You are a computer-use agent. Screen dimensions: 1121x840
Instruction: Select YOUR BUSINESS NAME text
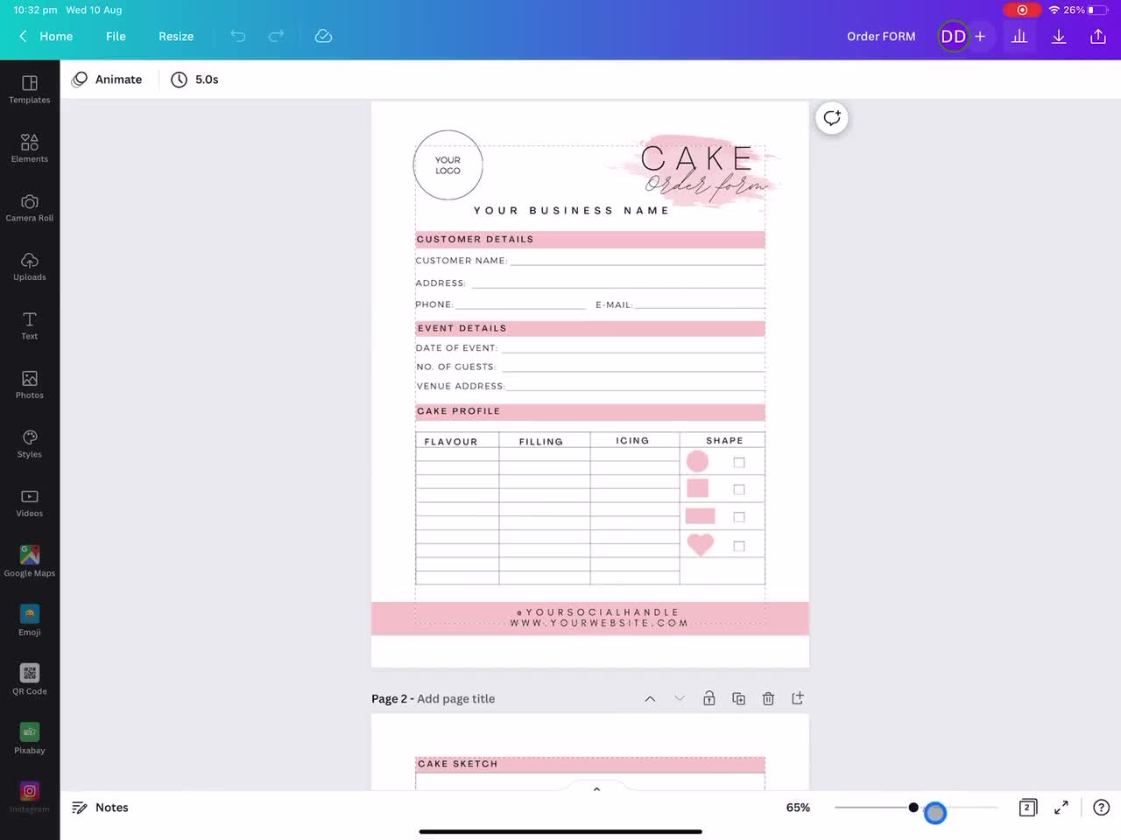[x=571, y=211]
